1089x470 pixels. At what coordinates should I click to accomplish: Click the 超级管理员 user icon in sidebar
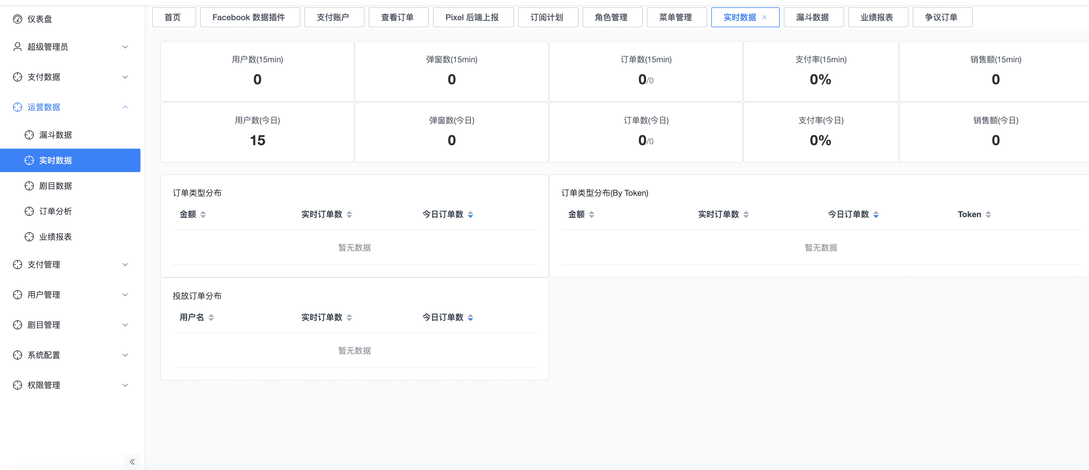tap(17, 47)
